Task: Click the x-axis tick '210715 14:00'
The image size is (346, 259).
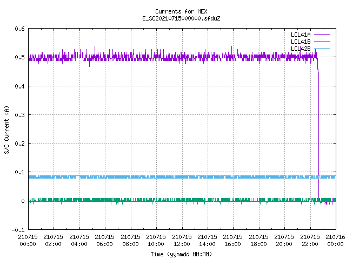Action: tap(207, 241)
